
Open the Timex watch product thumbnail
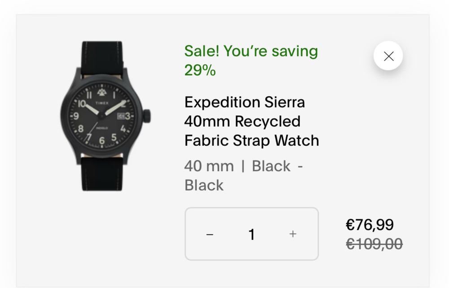tap(105, 117)
